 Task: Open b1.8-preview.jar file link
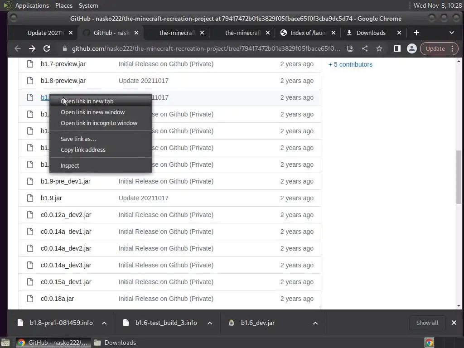[x=63, y=81]
